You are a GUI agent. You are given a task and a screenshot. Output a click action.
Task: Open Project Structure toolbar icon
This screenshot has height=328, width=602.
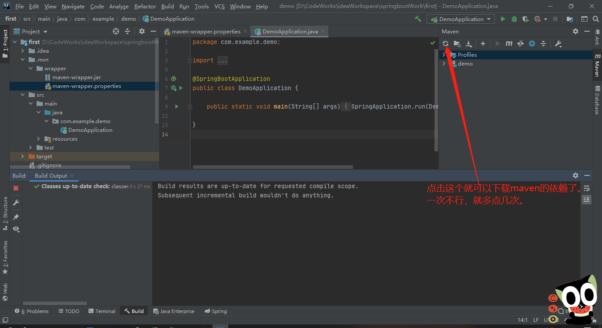click(570, 19)
